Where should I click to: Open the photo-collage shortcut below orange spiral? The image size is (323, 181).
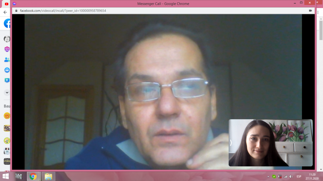7,128
